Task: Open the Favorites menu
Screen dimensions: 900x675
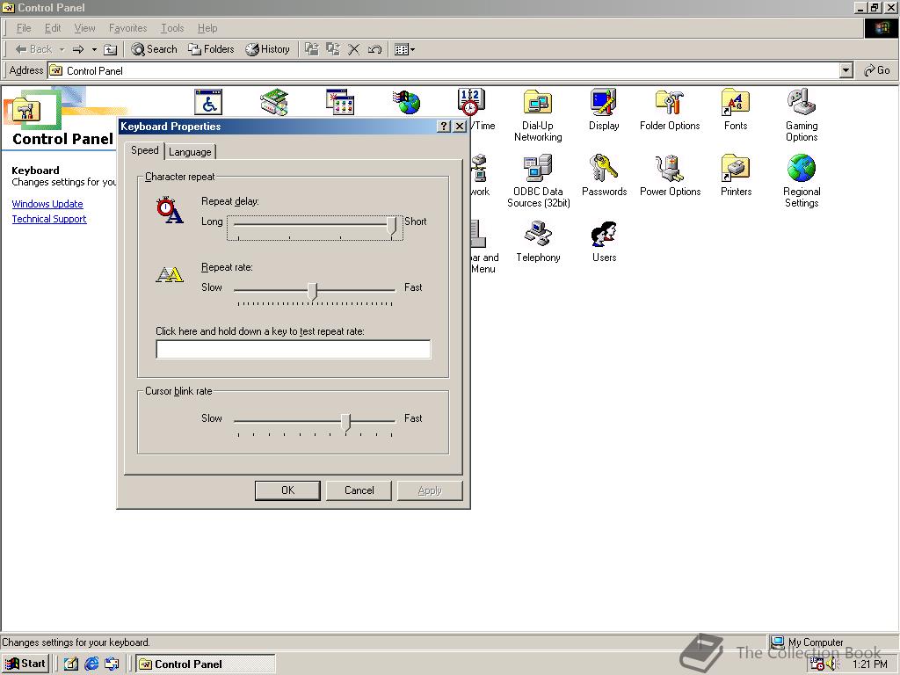Action: click(128, 28)
